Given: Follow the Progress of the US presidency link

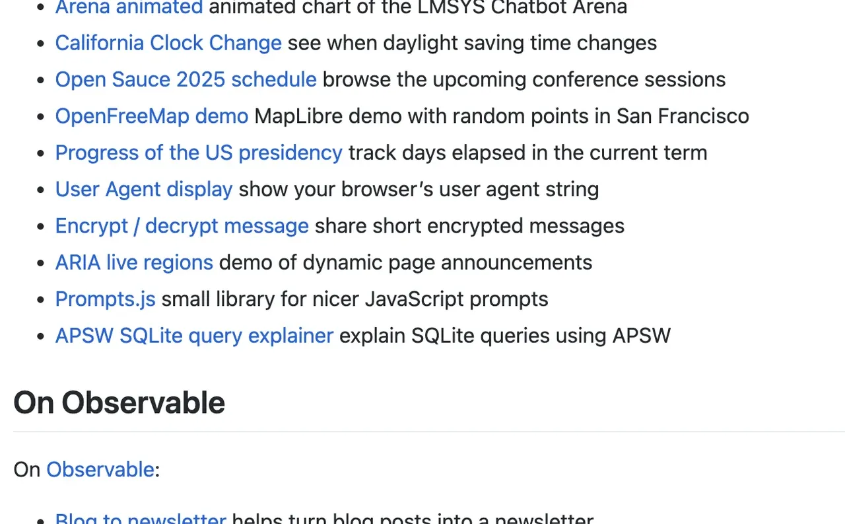Looking at the screenshot, I should click(199, 153).
